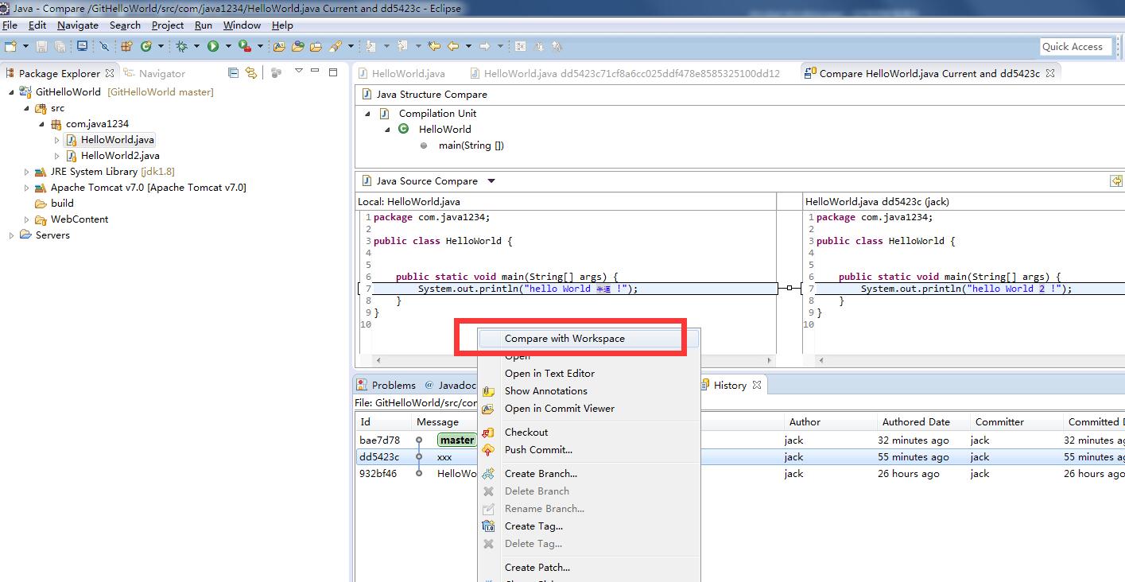Open the New wizard dropdown arrow
This screenshot has height=582, width=1125.
(x=26, y=47)
